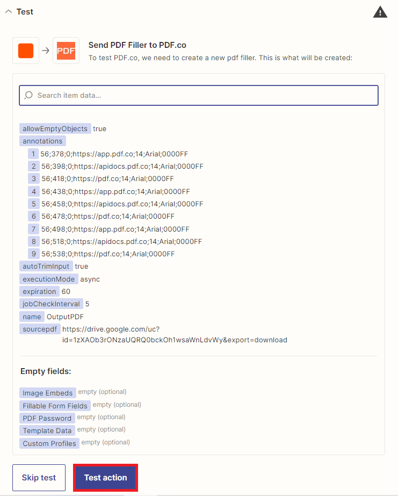
Task: Select the Fillable Form Fields label
Action: 55,406
